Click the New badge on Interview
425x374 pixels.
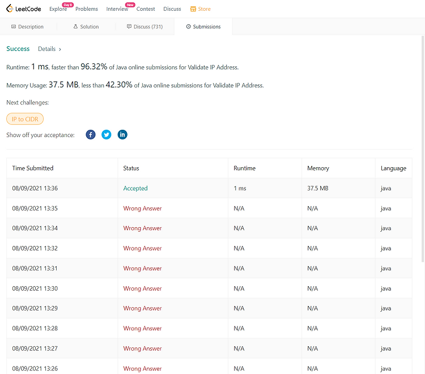click(130, 5)
